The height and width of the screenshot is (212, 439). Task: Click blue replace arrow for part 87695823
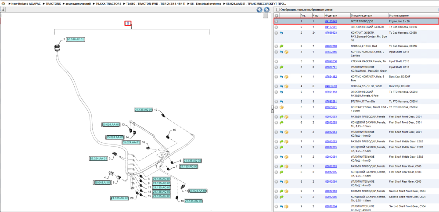point(281,33)
